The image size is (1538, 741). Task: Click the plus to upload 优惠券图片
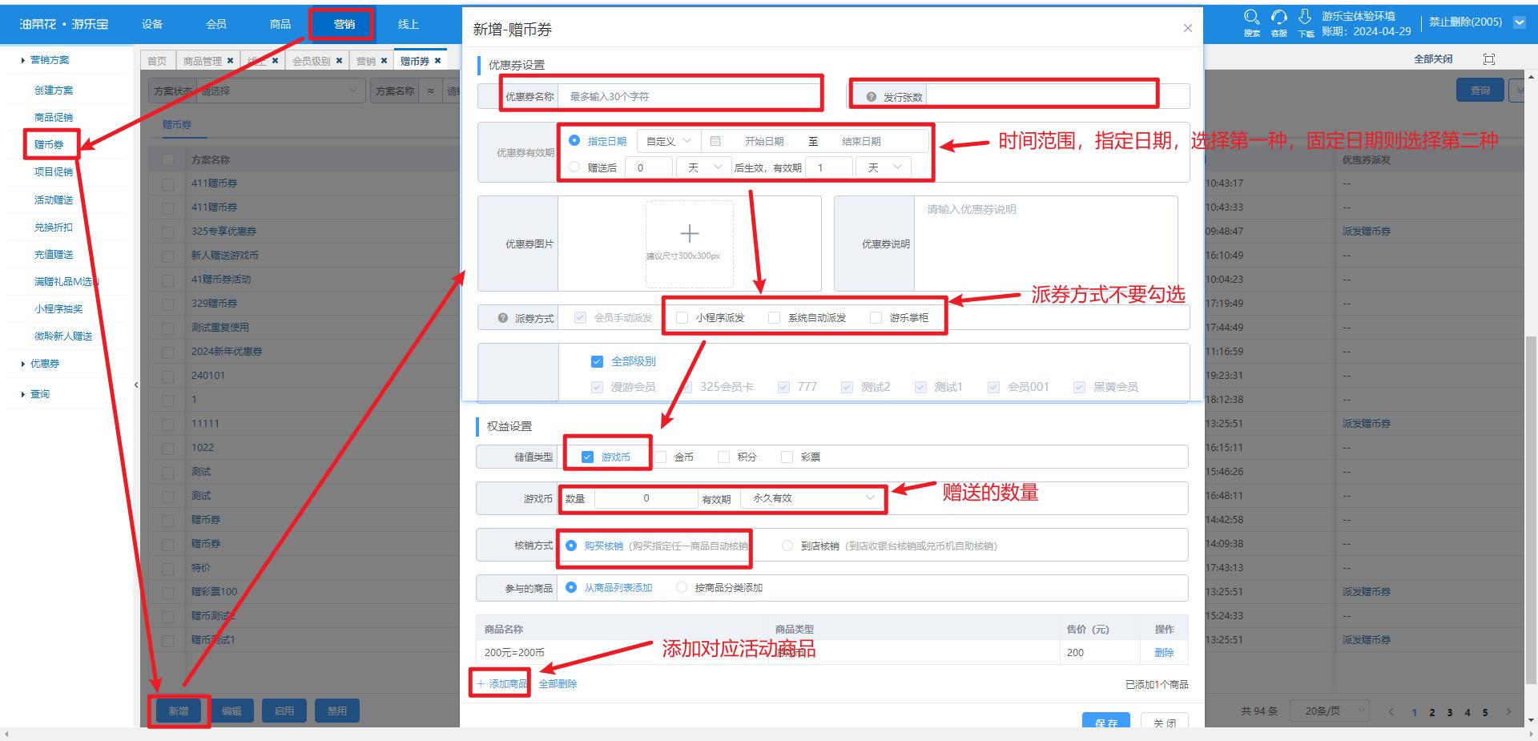click(x=689, y=233)
